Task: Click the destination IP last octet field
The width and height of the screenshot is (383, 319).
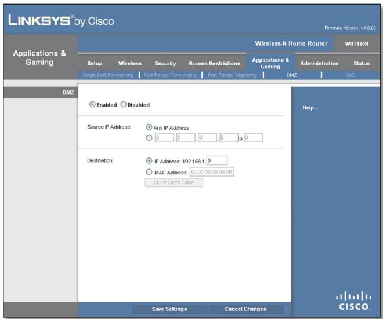Action: tap(217, 160)
